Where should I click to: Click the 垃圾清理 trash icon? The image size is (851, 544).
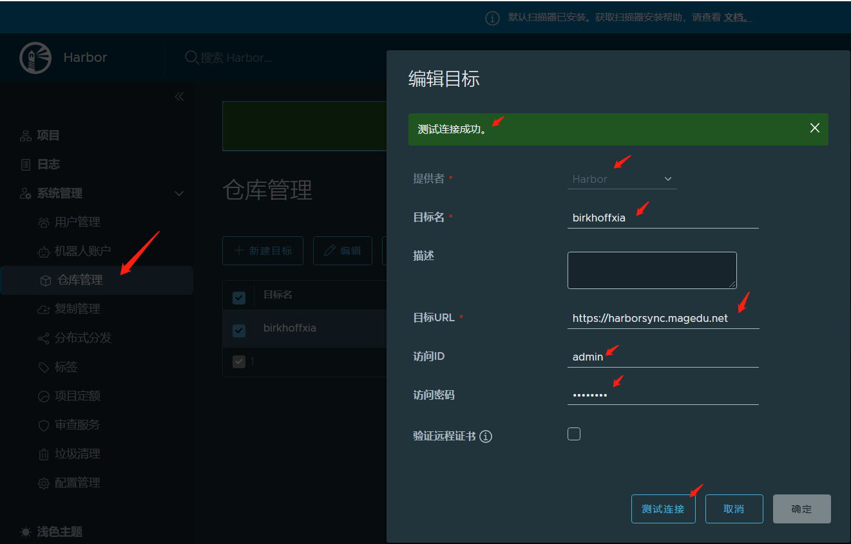[44, 455]
